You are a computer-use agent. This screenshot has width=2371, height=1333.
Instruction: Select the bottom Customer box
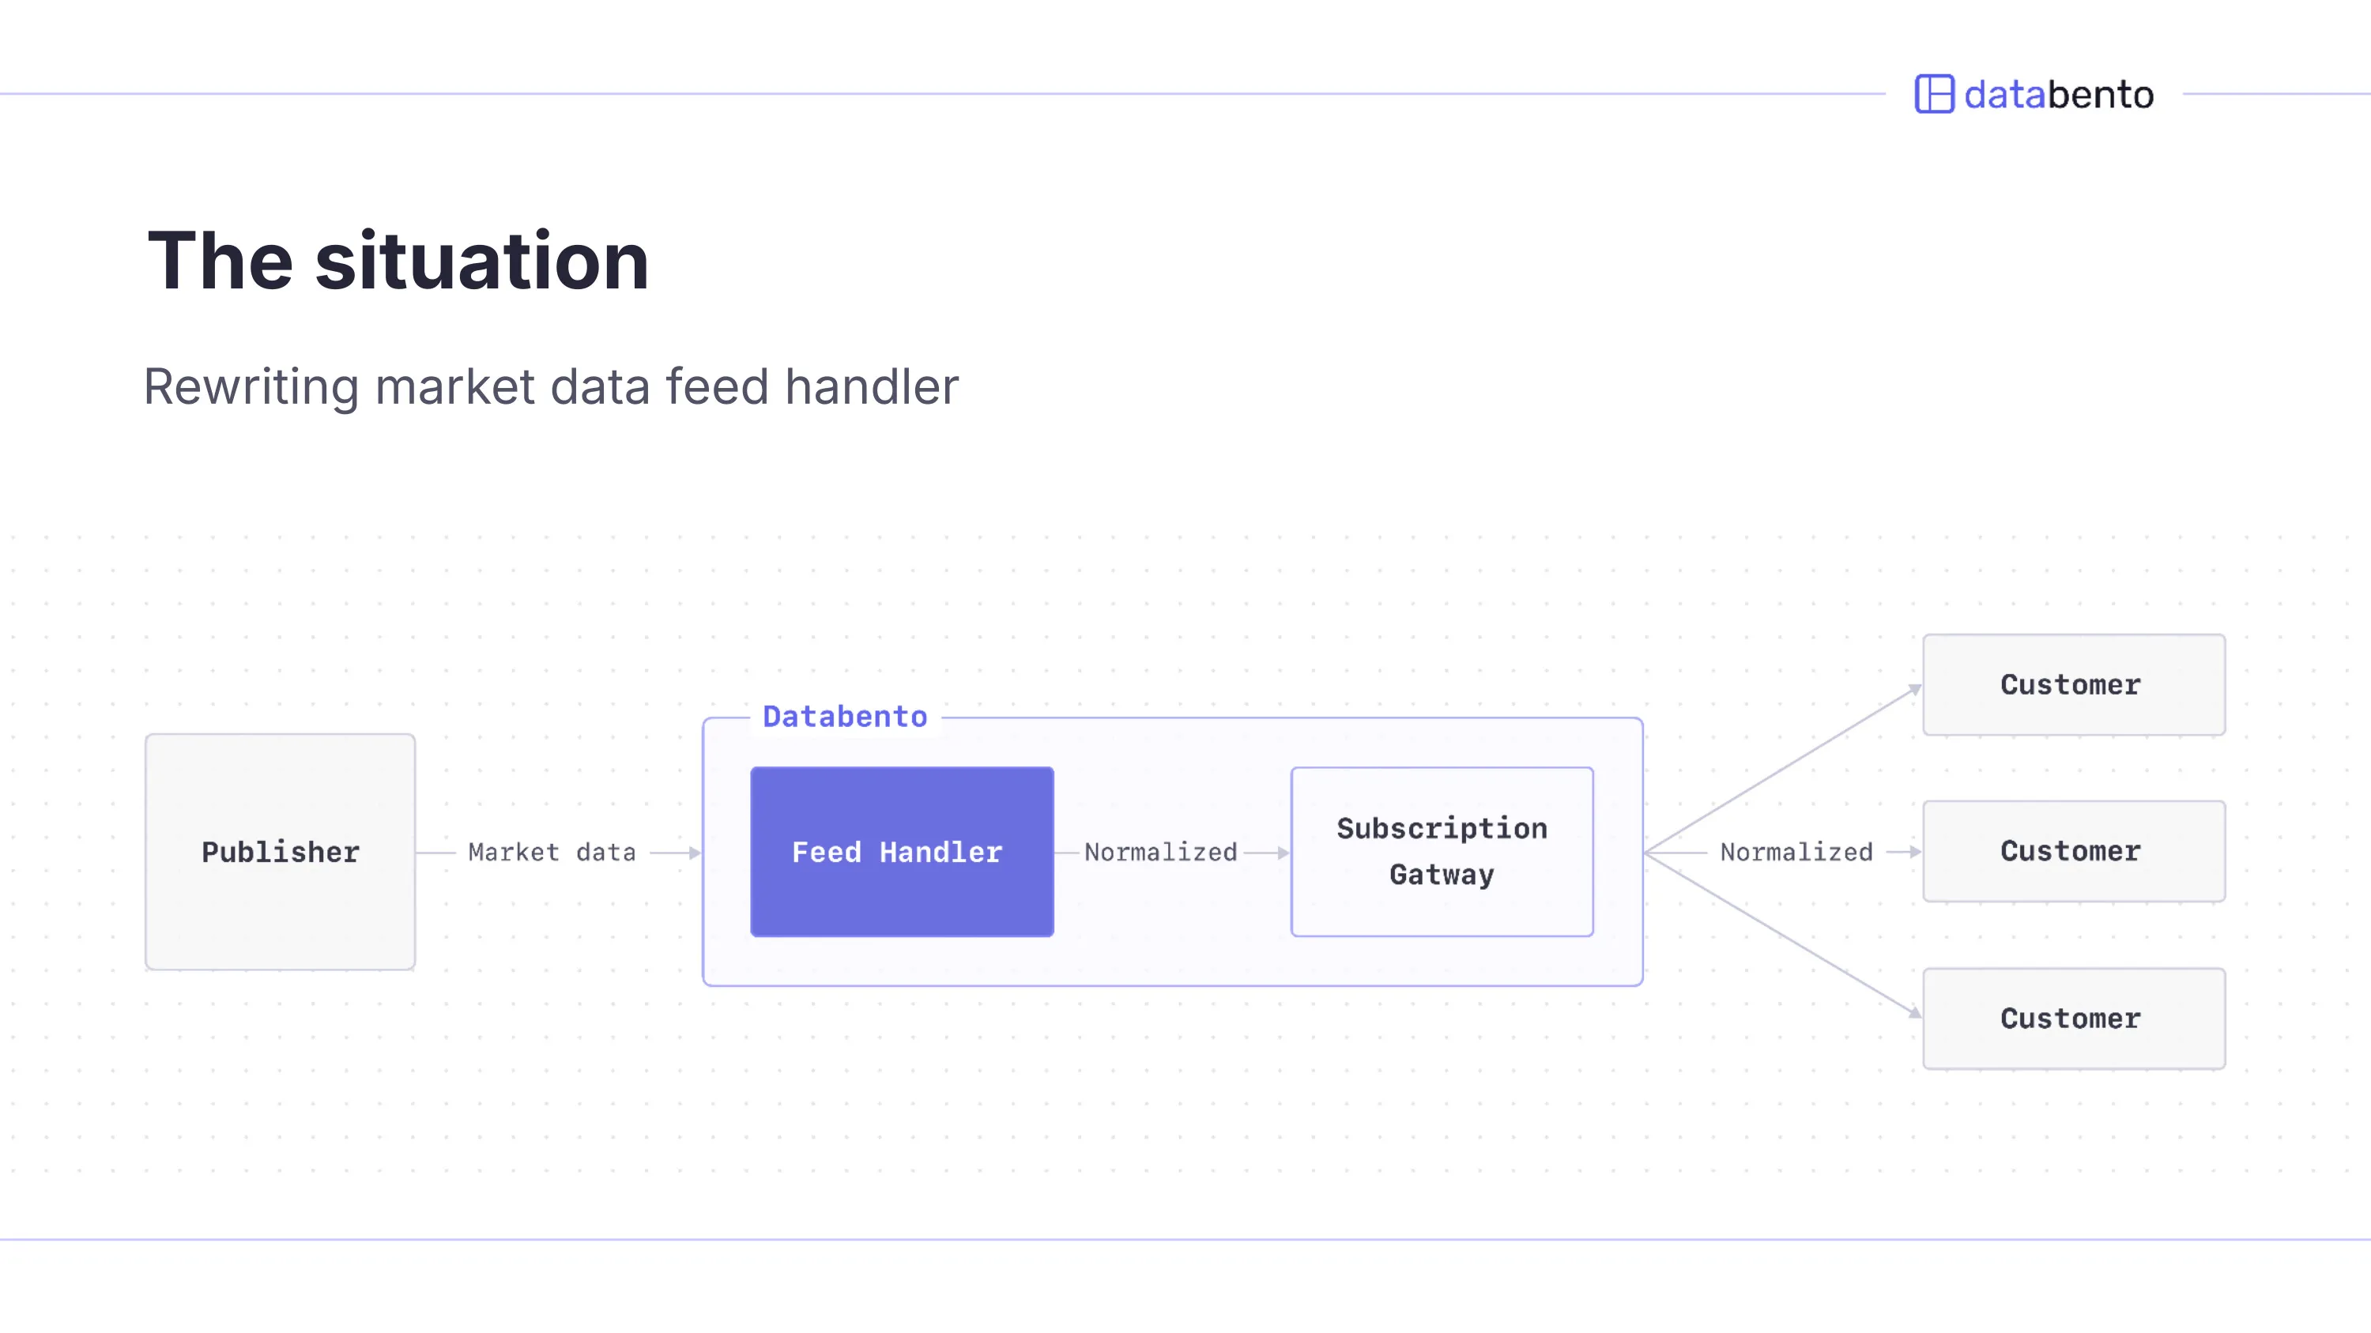coord(2073,1019)
